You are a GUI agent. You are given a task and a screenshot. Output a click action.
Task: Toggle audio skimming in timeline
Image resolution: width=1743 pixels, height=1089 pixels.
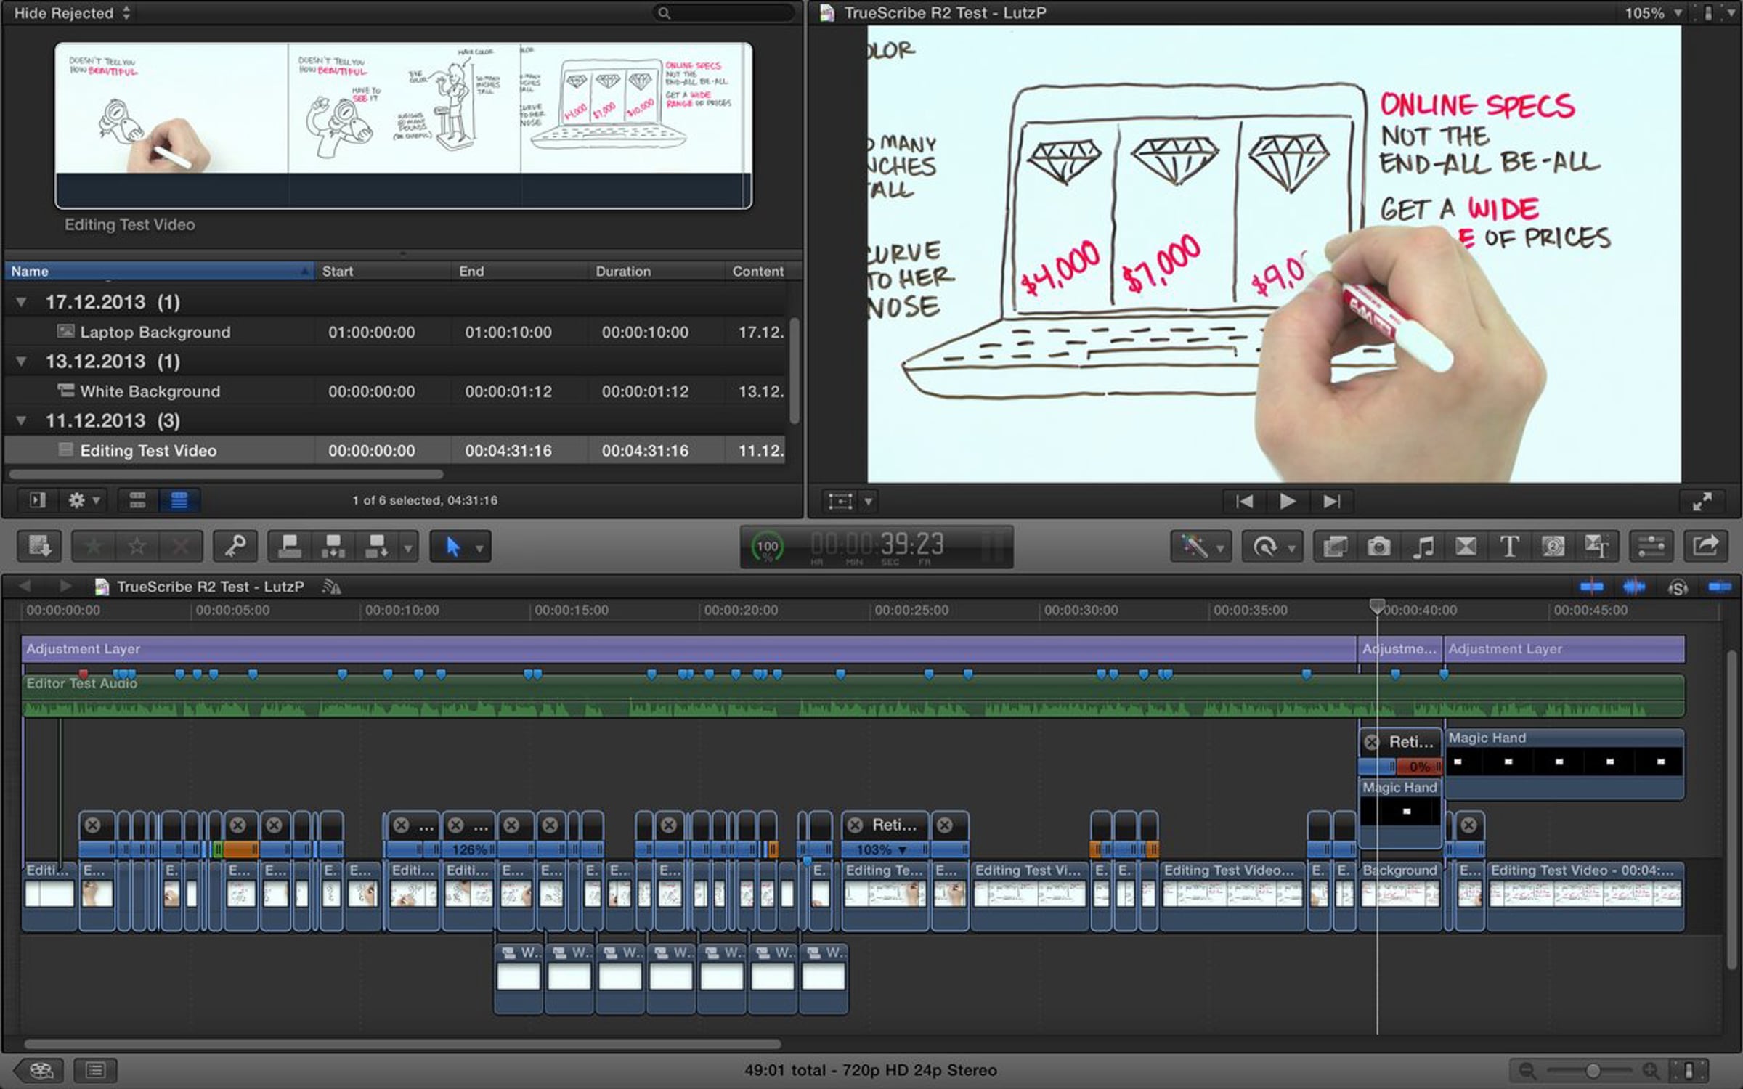tap(1634, 587)
